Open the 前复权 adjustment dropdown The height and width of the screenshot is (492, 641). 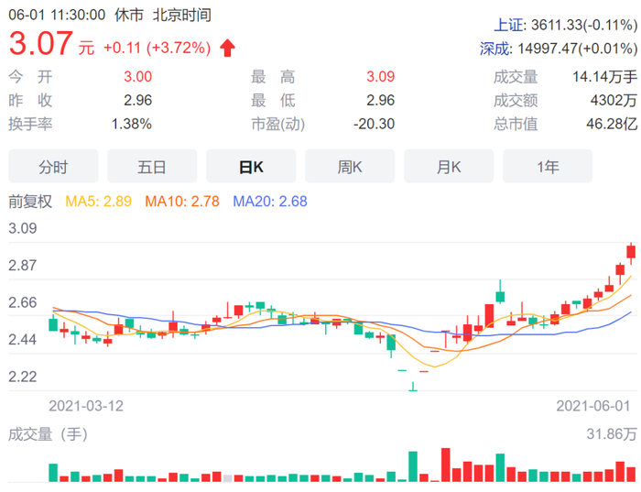(x=29, y=200)
